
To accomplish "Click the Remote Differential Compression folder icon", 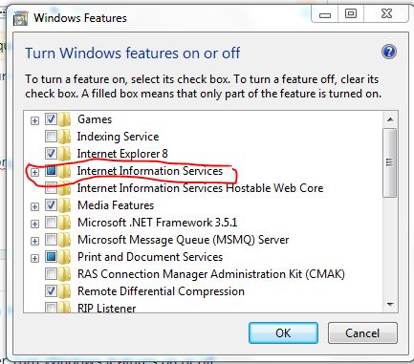I will click(x=65, y=291).
